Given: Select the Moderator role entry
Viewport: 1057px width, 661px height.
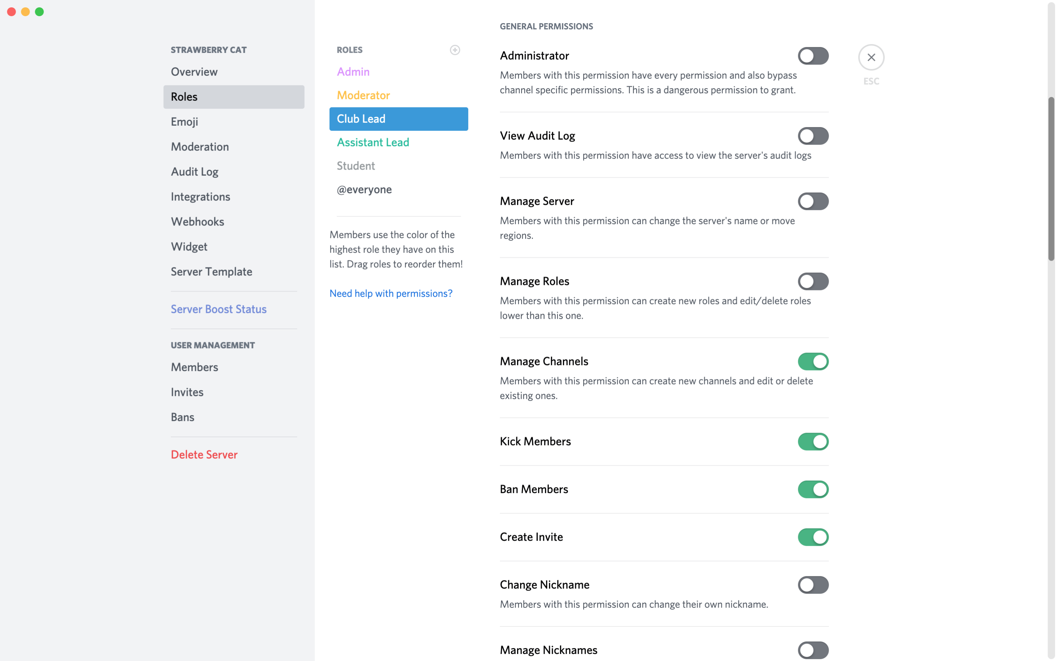Looking at the screenshot, I should point(363,95).
